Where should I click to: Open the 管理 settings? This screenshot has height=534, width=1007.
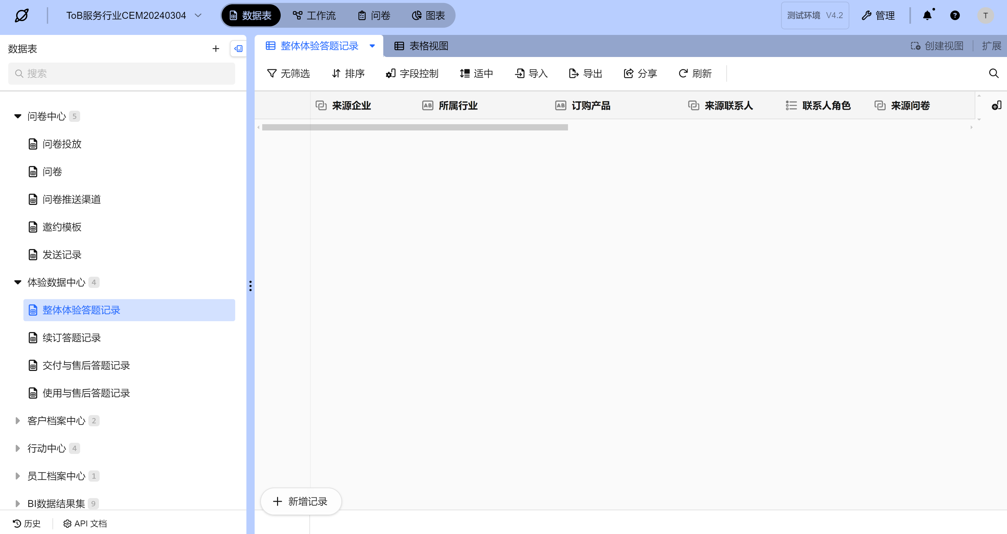pyautogui.click(x=878, y=15)
